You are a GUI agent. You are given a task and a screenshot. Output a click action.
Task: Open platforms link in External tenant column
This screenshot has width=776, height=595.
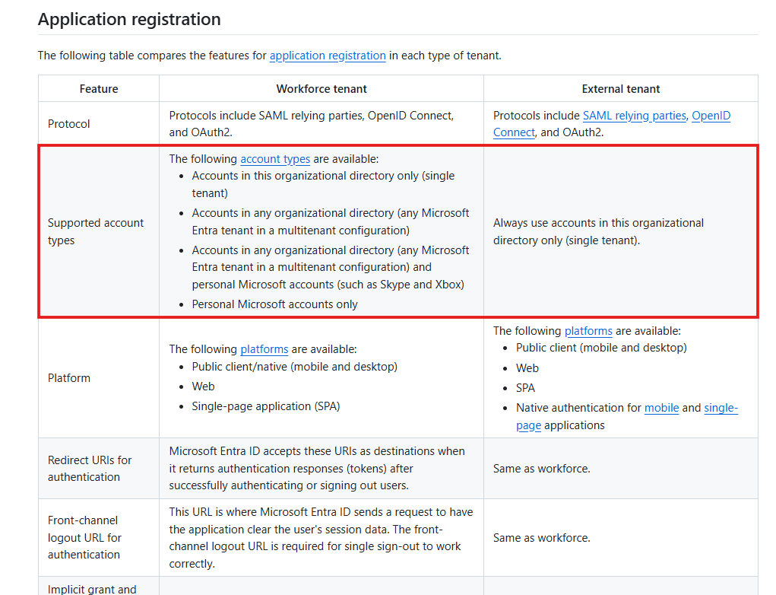click(x=588, y=331)
